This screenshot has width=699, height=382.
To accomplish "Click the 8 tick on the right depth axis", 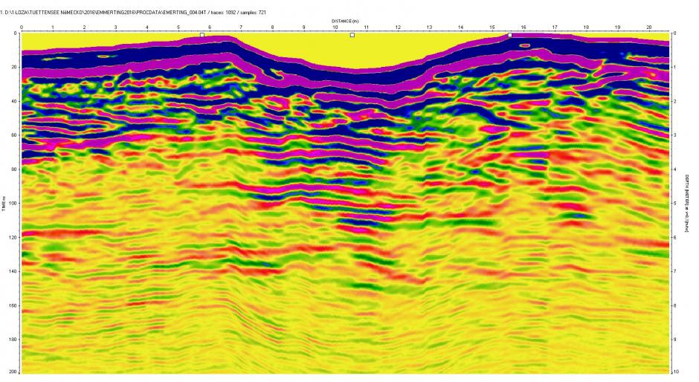I will [675, 305].
